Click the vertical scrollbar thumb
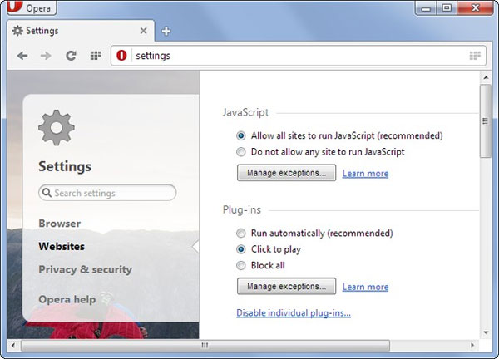The image size is (499, 359). point(486,120)
